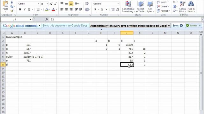Open Find & Select binoculars
The height and width of the screenshot is (114, 204).
pos(191,7)
